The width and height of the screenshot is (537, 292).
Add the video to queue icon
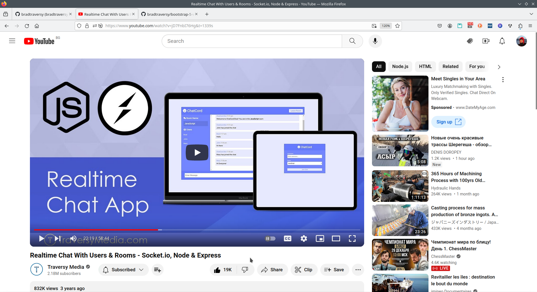point(158,270)
